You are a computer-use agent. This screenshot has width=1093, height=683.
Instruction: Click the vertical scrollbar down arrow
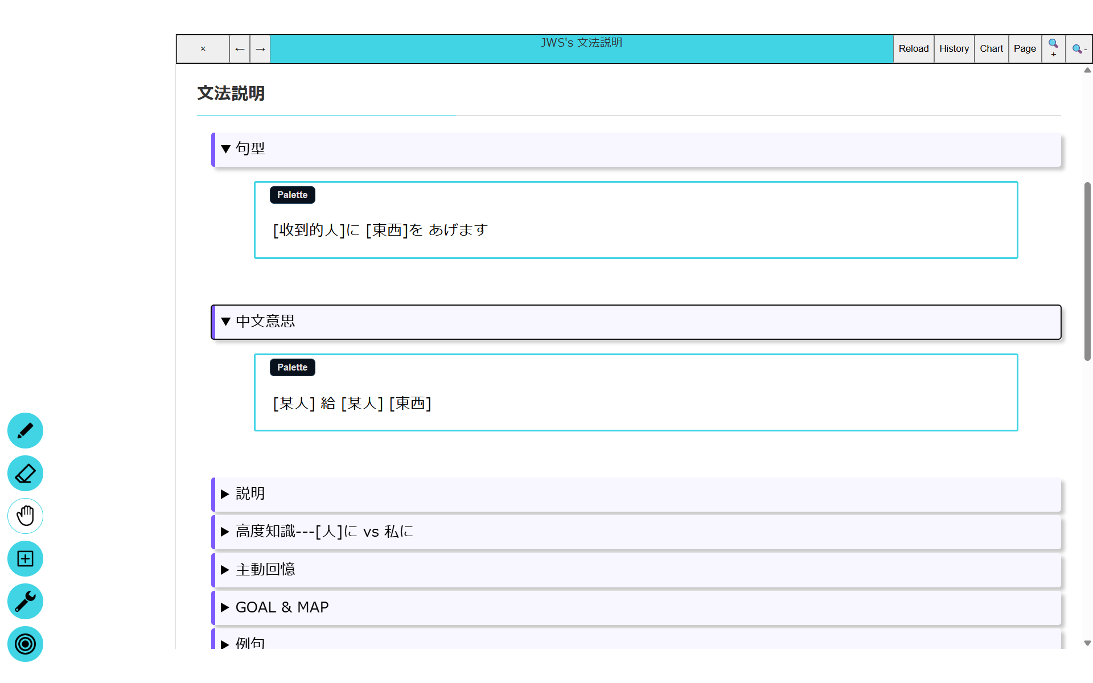coord(1087,643)
